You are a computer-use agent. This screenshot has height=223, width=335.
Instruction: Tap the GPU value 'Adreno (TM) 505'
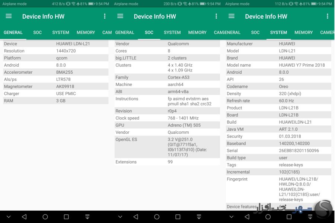[x=184, y=125]
